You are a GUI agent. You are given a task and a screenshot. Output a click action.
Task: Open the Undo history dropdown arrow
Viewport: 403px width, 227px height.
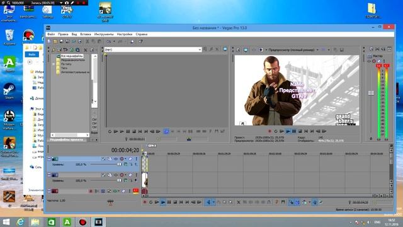[x=114, y=42]
